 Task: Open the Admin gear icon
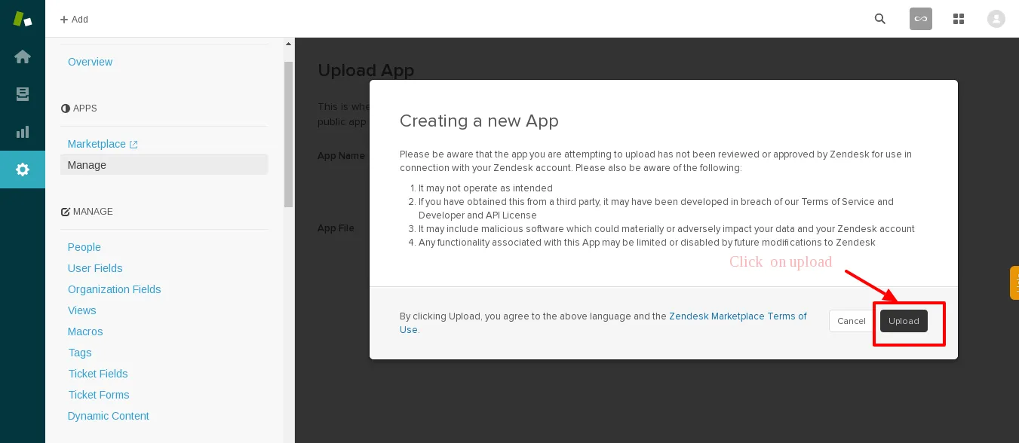click(x=23, y=170)
